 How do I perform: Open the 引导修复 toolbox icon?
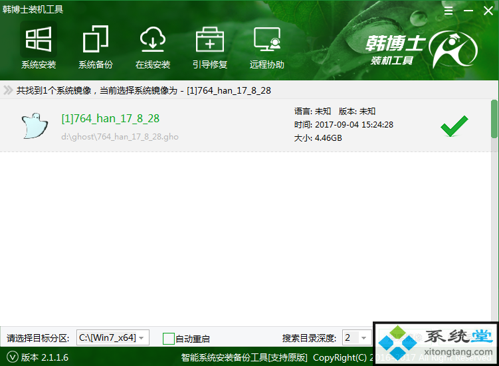[x=210, y=39]
